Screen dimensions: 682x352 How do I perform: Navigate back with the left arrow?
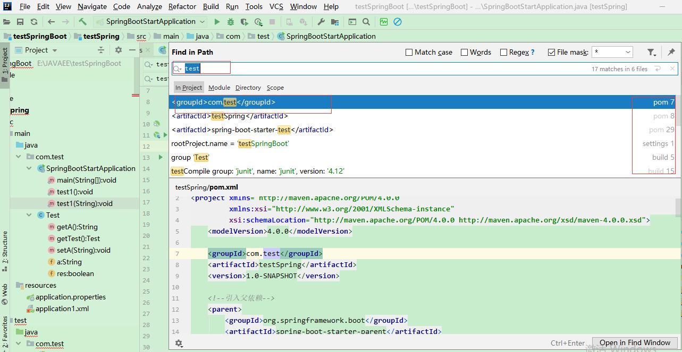[51, 22]
